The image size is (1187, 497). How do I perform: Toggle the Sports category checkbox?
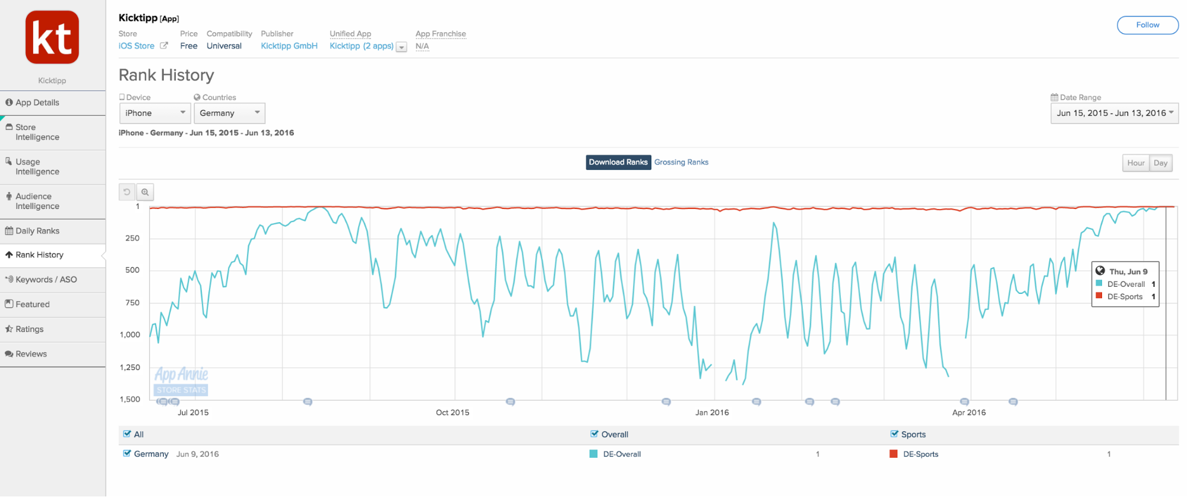point(894,434)
